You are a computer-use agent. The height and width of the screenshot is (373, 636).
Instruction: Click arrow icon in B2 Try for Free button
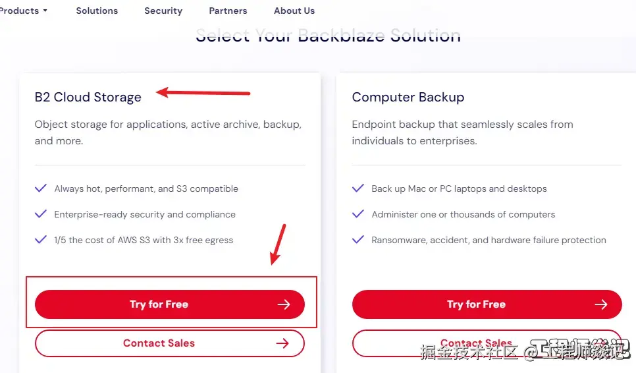point(284,304)
